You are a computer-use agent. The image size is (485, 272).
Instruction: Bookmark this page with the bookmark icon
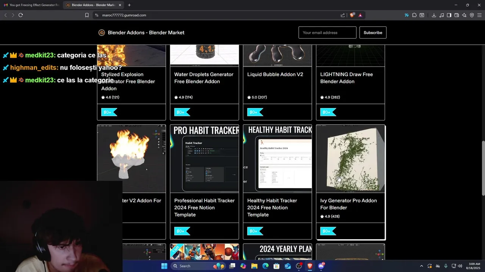click(87, 15)
